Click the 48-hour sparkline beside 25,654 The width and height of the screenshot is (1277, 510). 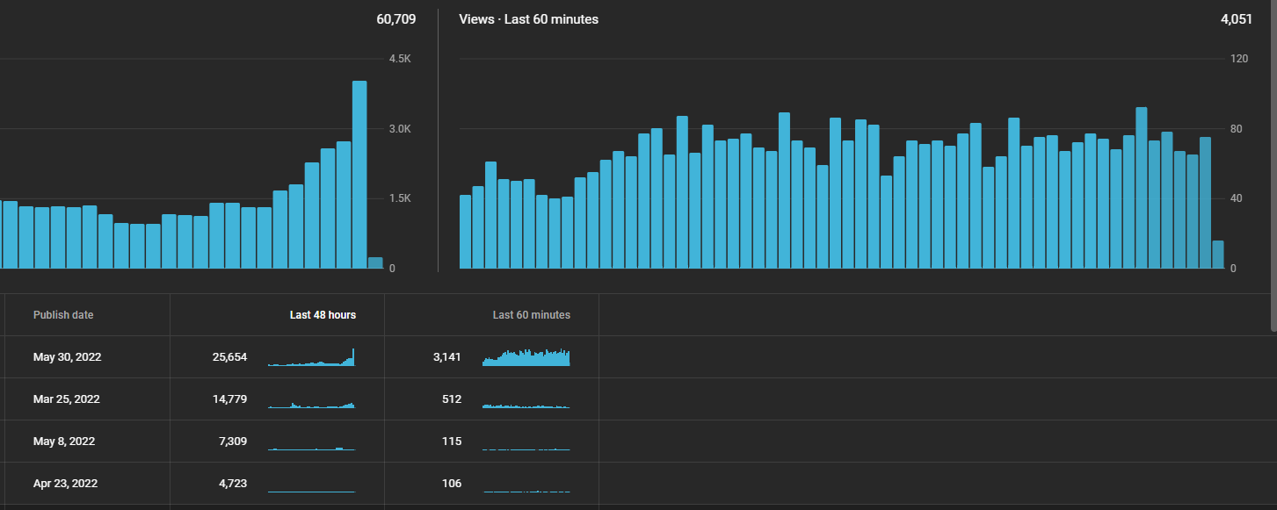(312, 357)
